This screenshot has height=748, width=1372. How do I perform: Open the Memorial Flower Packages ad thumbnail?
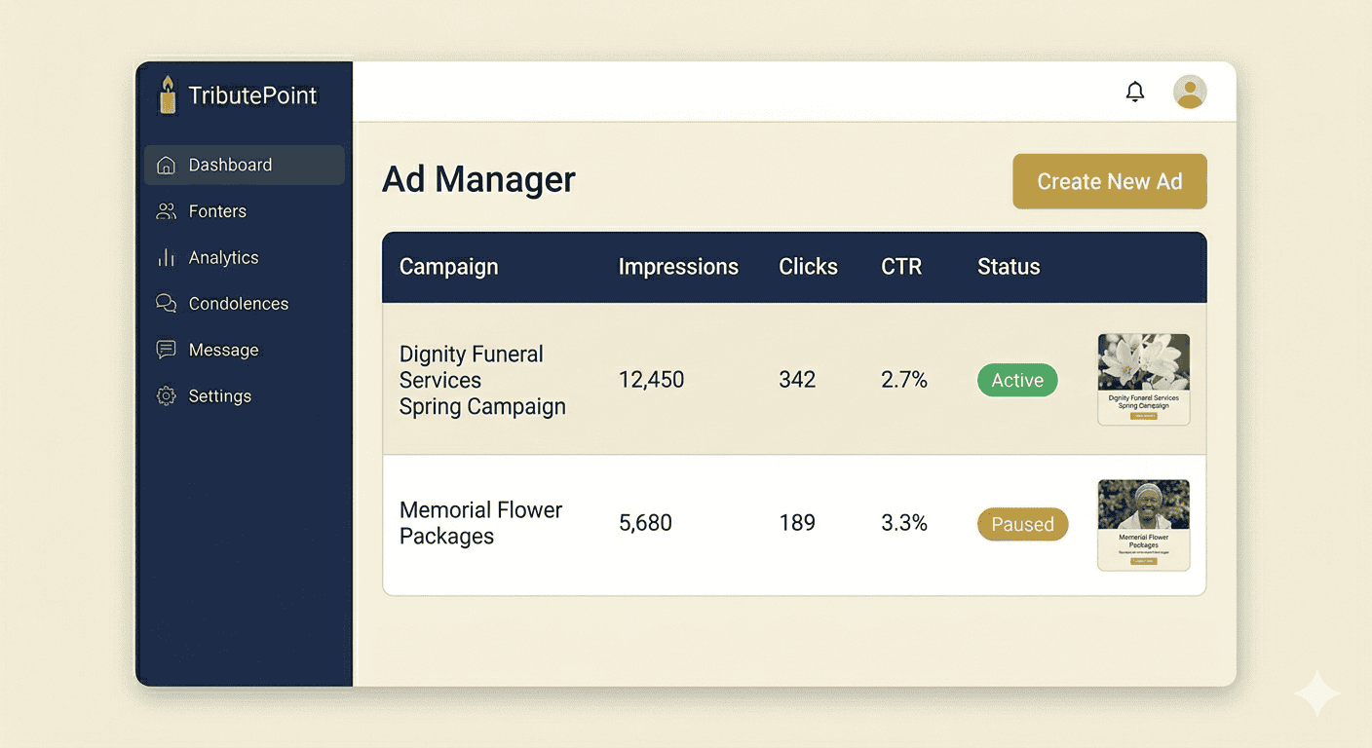click(1143, 524)
